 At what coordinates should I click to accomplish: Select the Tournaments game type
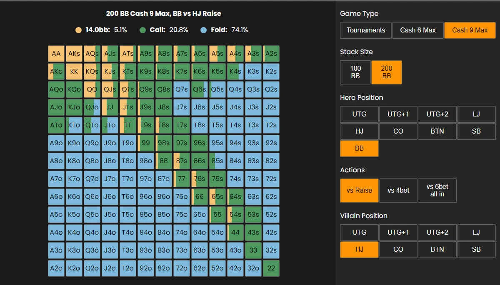365,30
